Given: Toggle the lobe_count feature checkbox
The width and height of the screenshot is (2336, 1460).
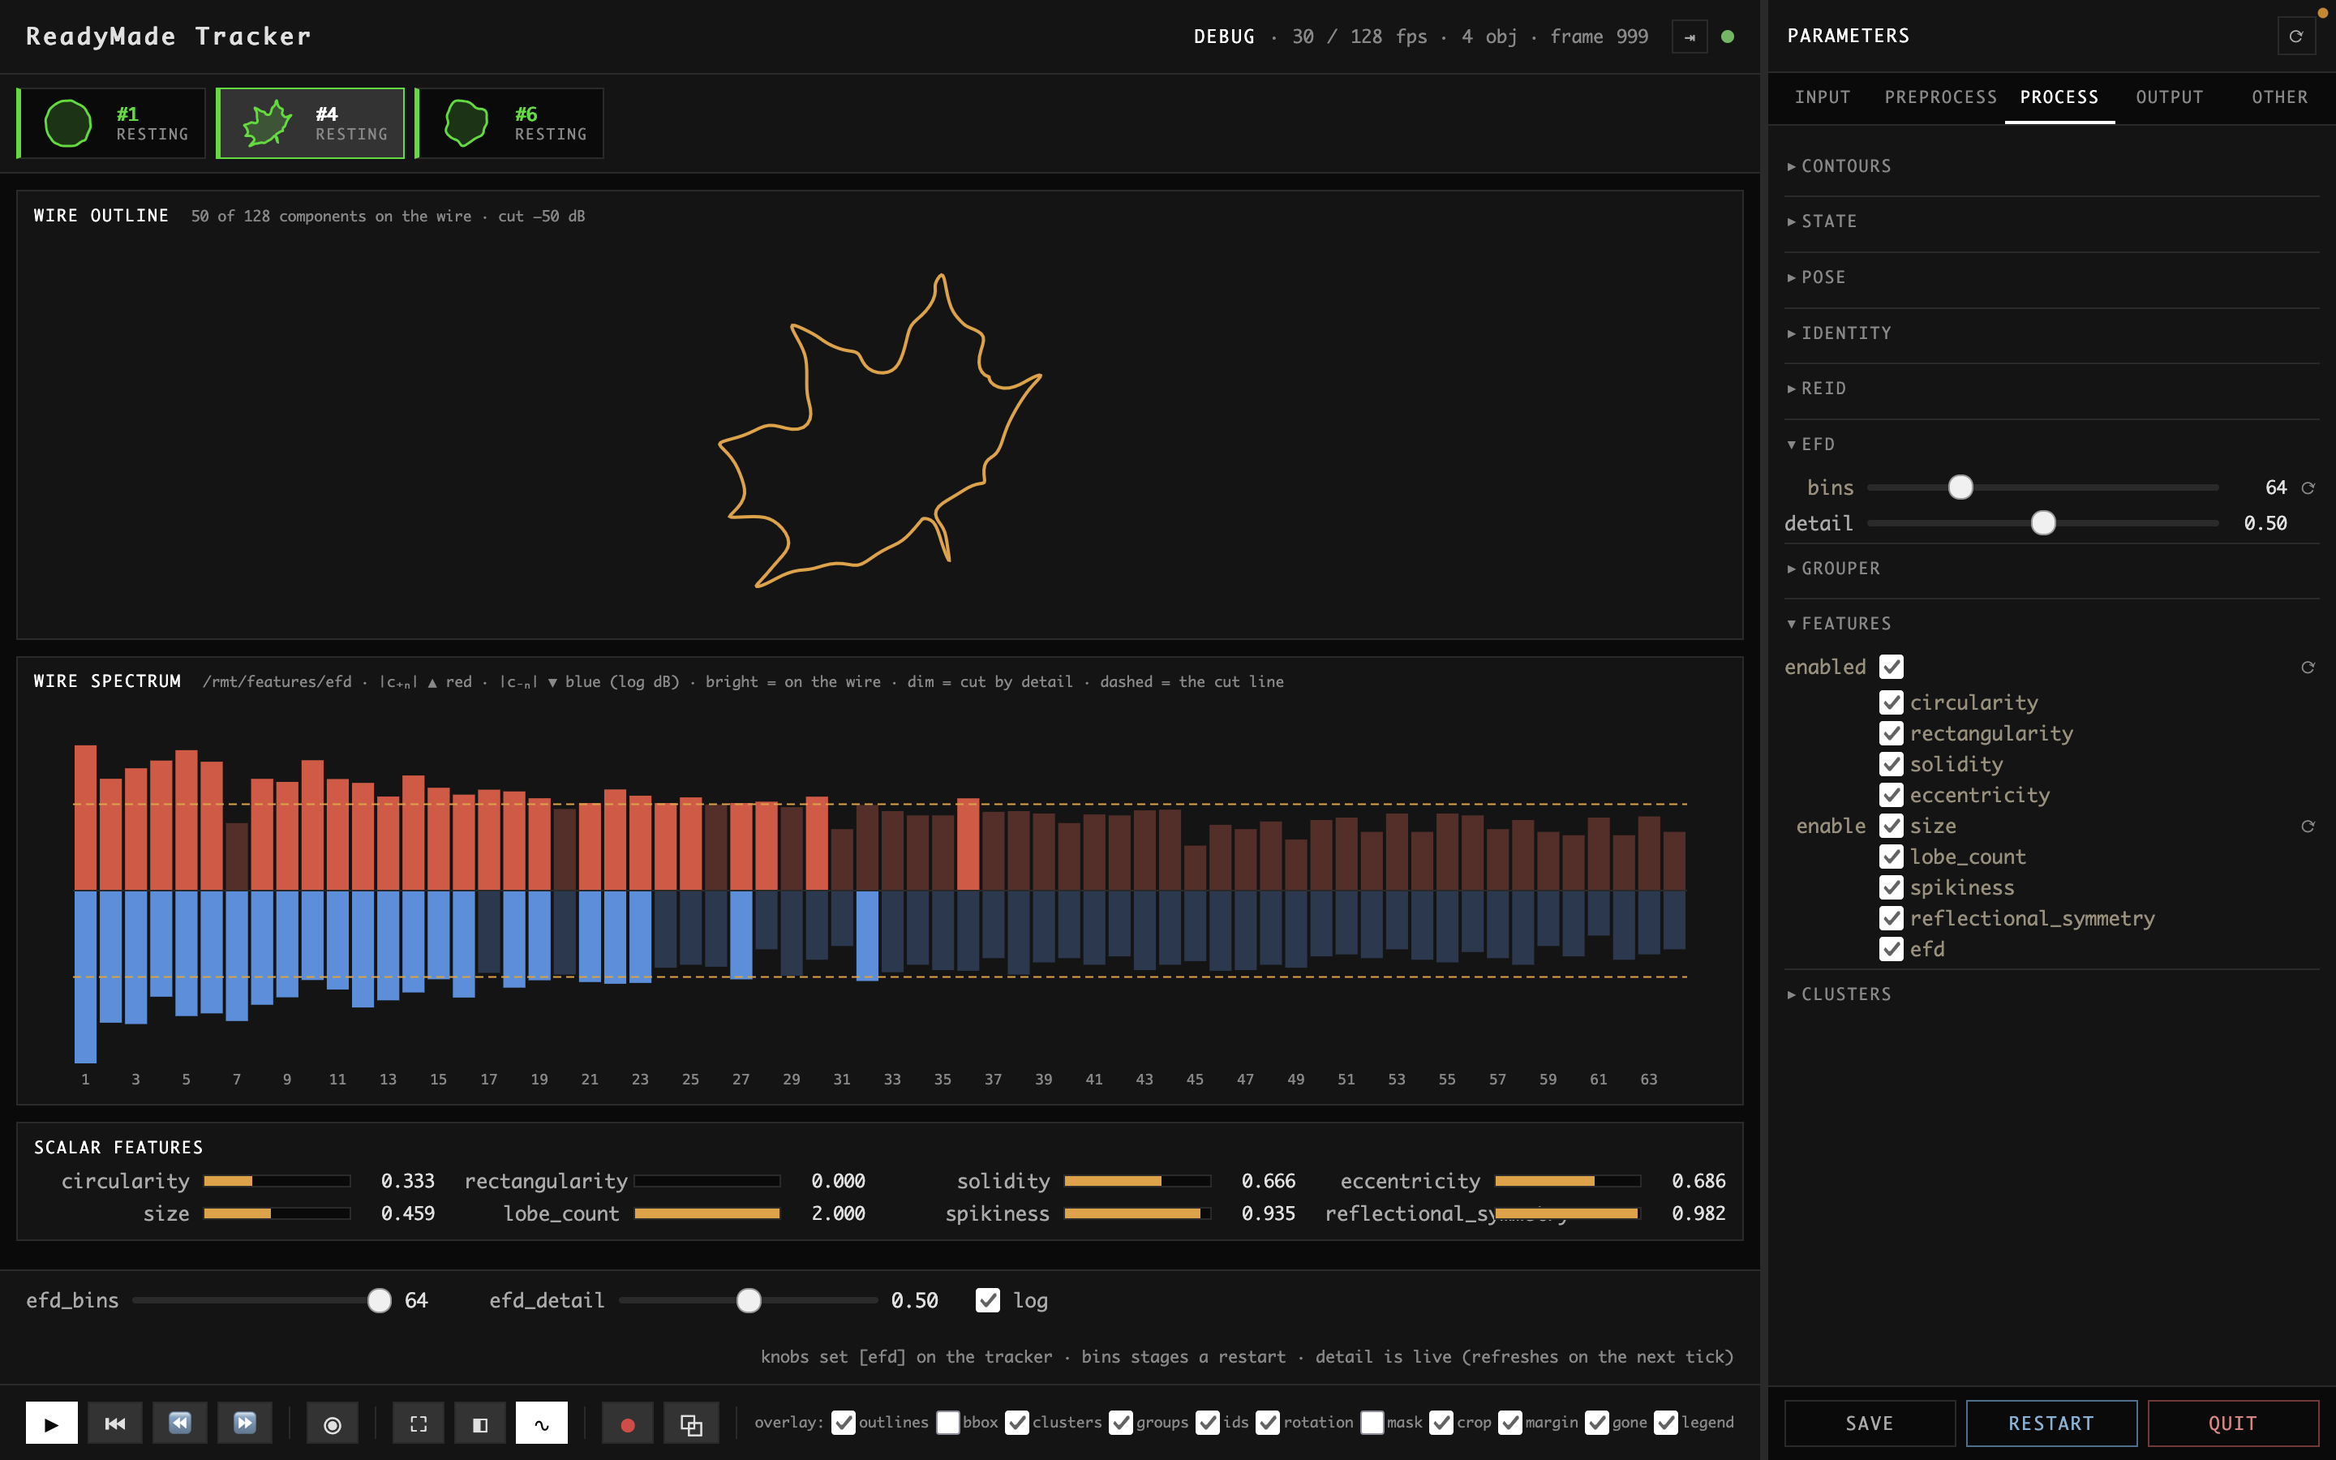Looking at the screenshot, I should point(1891,857).
